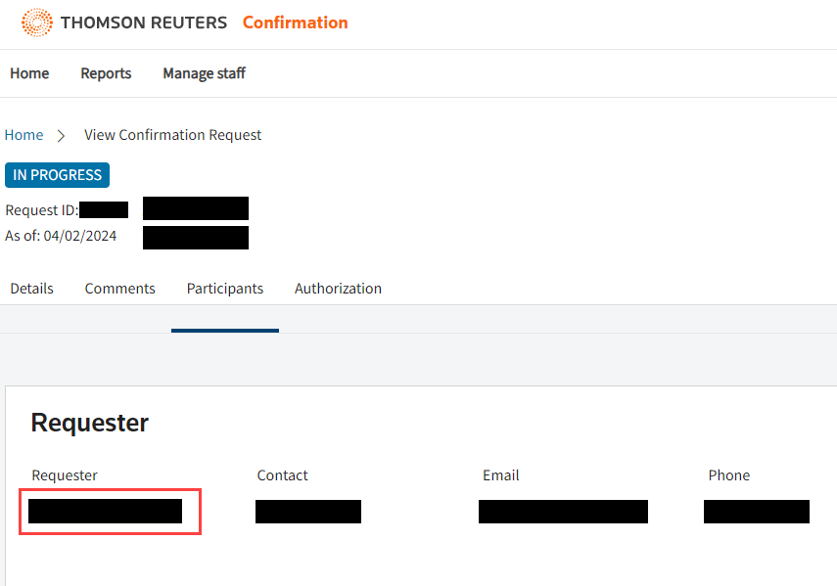
Task: Open the Manage staff section
Action: pos(204,73)
